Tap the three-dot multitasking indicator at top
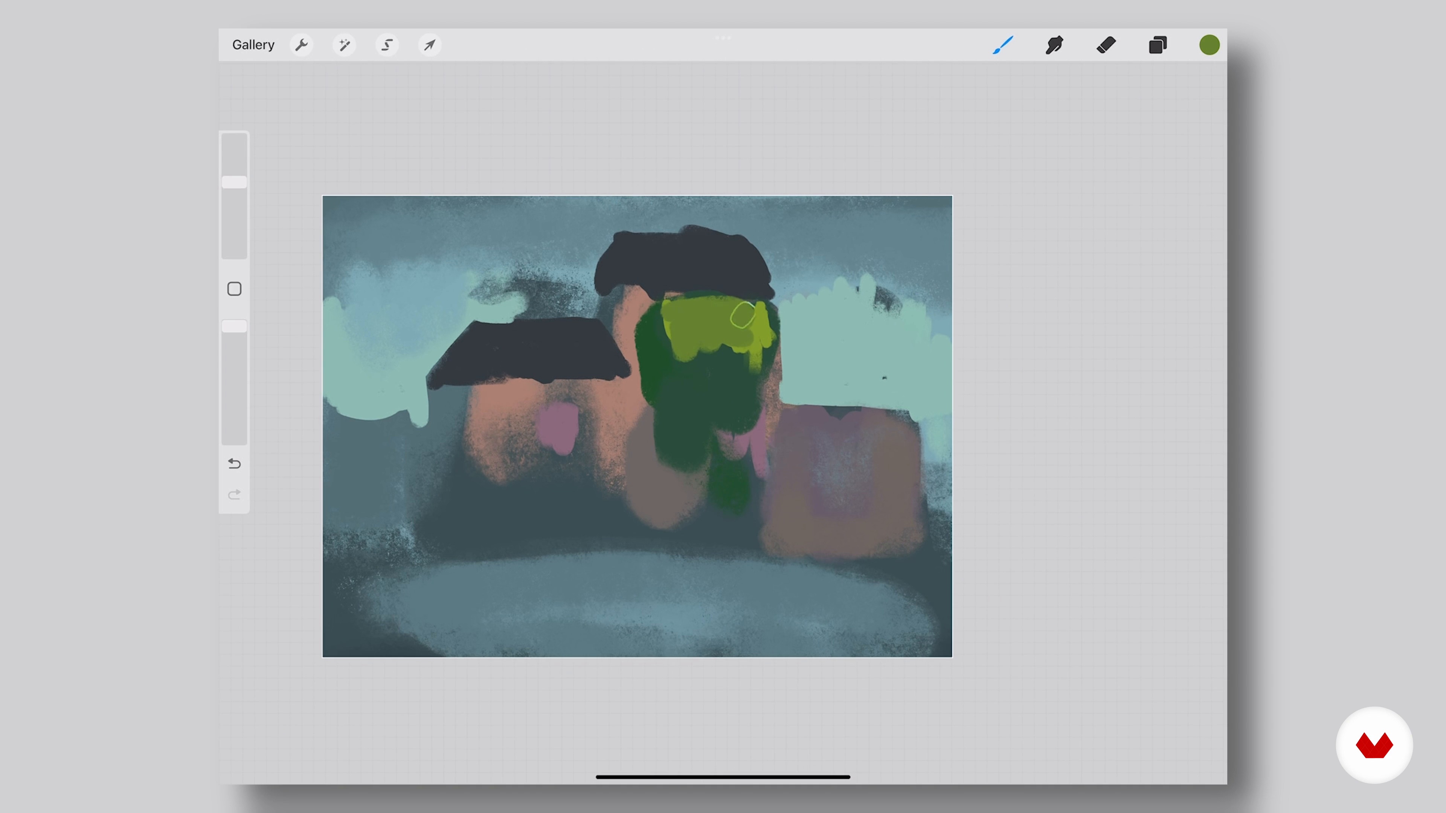 point(723,38)
